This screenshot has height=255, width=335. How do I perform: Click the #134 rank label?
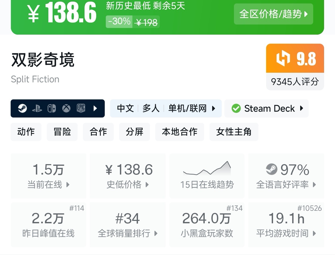coord(234,208)
